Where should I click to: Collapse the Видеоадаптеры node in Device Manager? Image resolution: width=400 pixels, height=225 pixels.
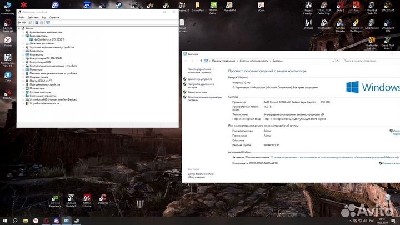[x=23, y=36]
